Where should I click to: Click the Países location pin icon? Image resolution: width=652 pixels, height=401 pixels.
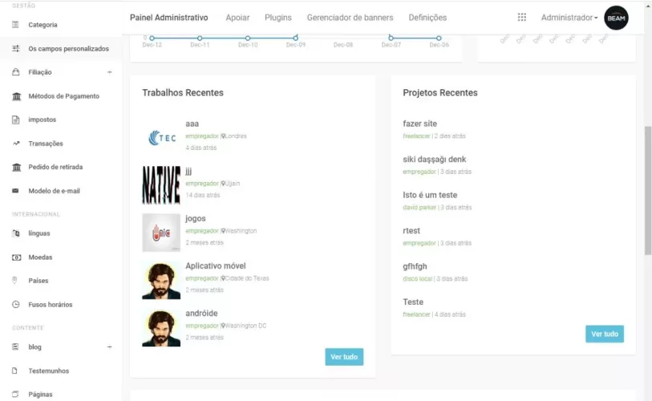pyautogui.click(x=16, y=281)
